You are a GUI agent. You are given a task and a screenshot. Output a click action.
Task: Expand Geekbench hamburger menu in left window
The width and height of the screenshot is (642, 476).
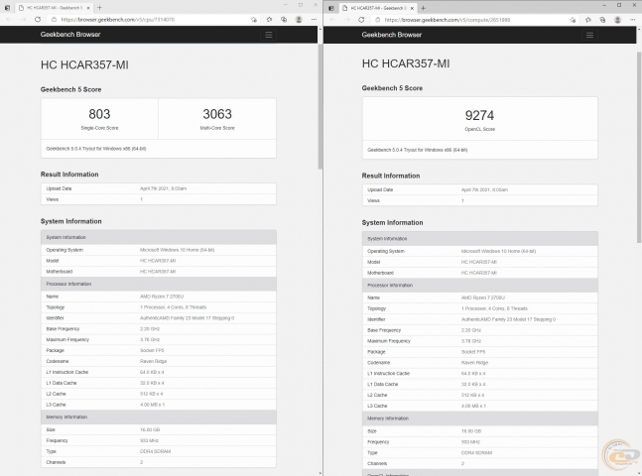(269, 35)
